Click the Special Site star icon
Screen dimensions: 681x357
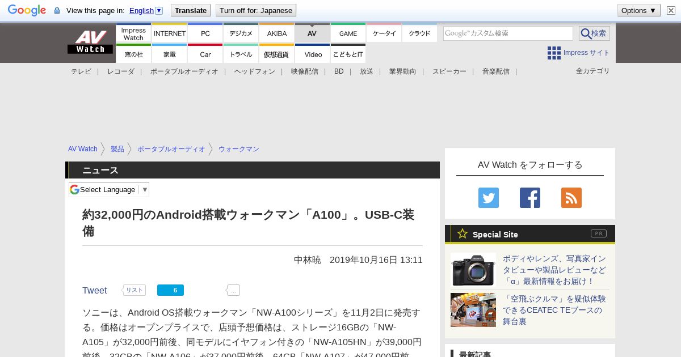pyautogui.click(x=463, y=233)
